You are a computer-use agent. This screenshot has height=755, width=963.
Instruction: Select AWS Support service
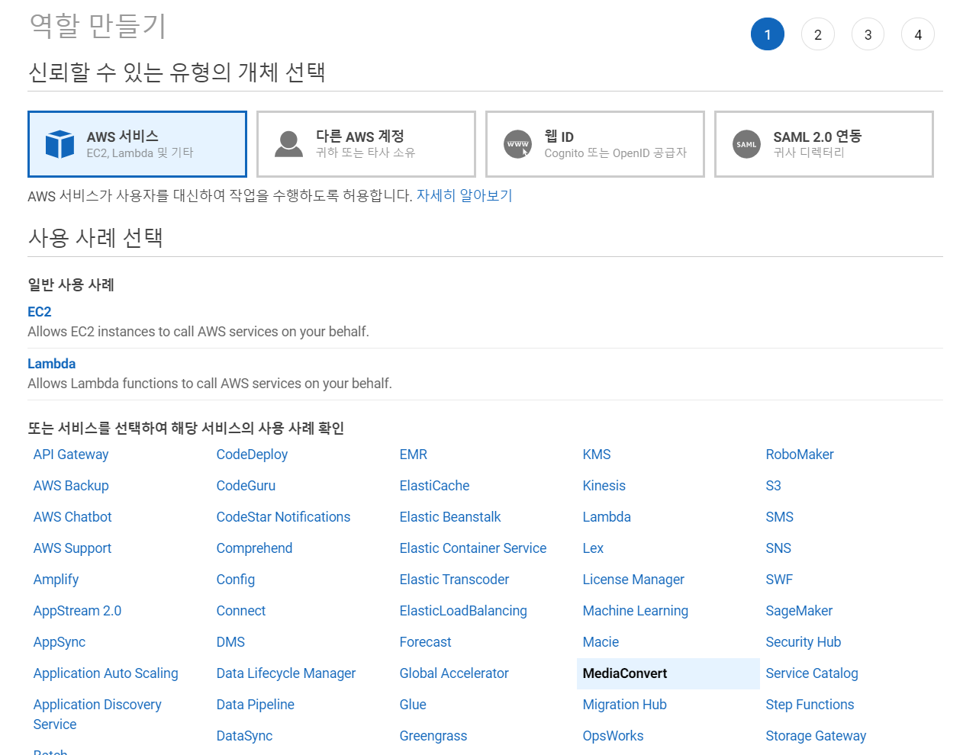coord(72,548)
